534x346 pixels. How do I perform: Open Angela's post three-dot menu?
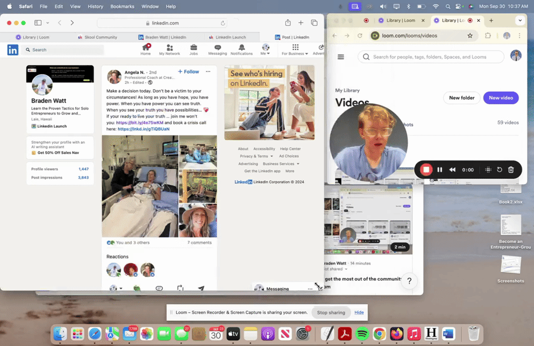tap(208, 71)
